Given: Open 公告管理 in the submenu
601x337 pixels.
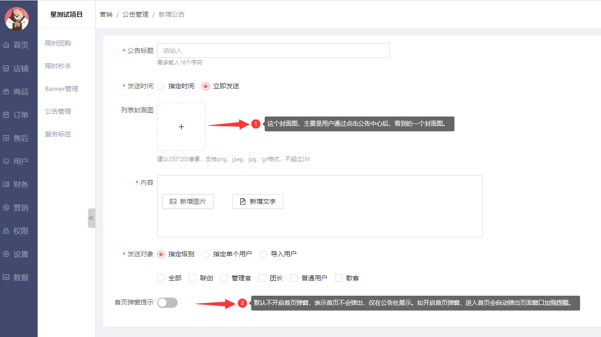Looking at the screenshot, I should pos(58,111).
